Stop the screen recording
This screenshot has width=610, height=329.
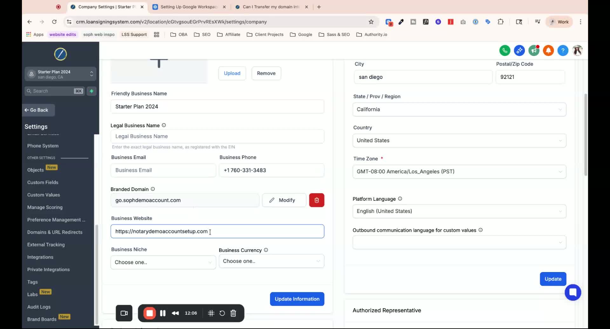(150, 313)
